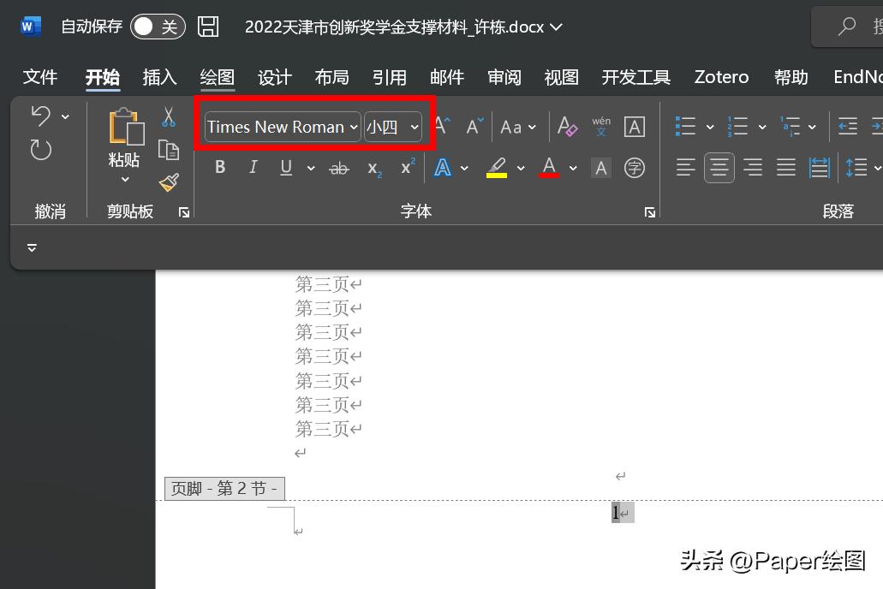Toggle center text alignment

(719, 167)
